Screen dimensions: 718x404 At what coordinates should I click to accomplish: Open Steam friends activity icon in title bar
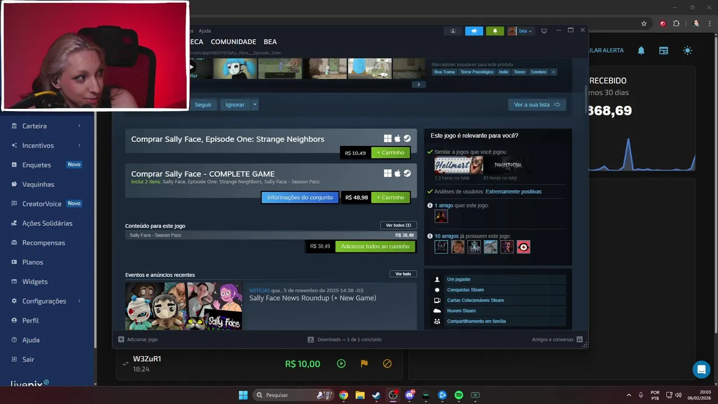pyautogui.click(x=453, y=31)
